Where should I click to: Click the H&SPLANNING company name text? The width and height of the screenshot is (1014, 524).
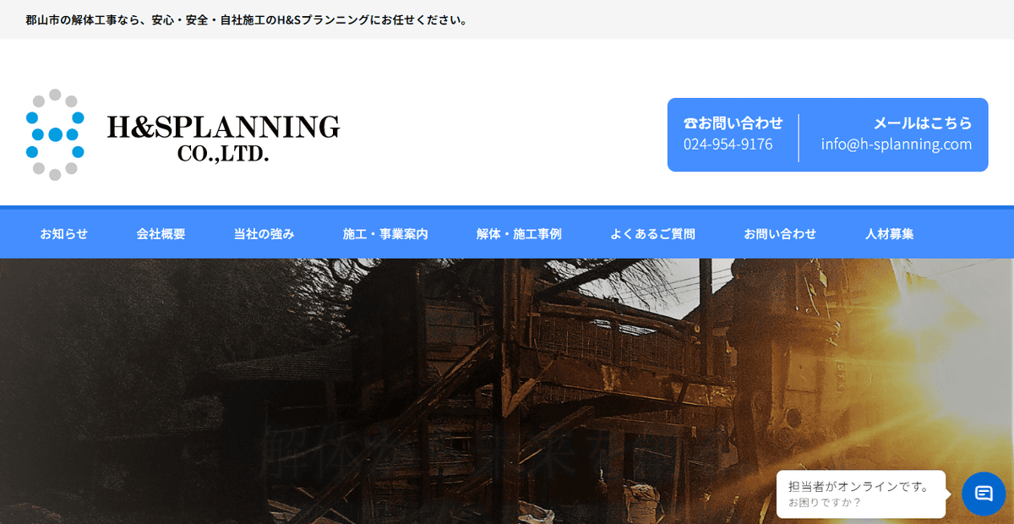coord(224,127)
